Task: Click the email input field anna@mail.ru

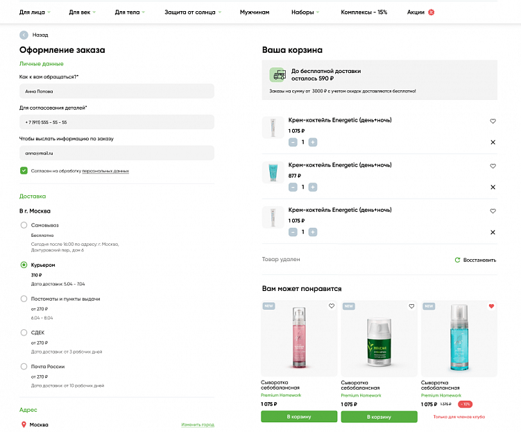Action: point(117,152)
